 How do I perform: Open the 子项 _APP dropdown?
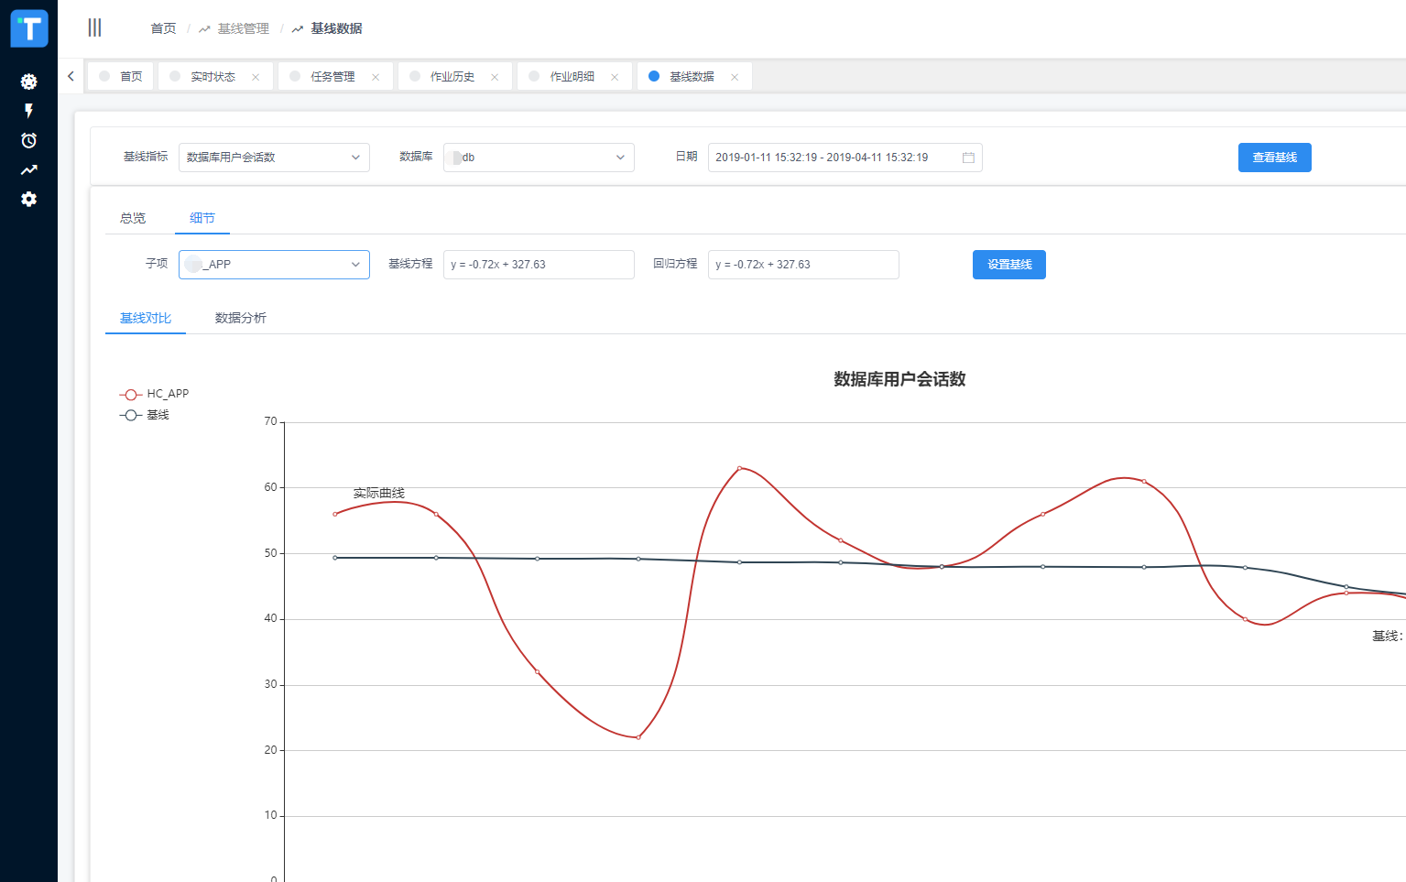pos(274,265)
